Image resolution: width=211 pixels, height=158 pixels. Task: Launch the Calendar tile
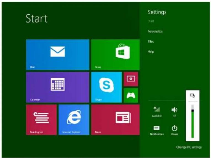click(x=58, y=87)
